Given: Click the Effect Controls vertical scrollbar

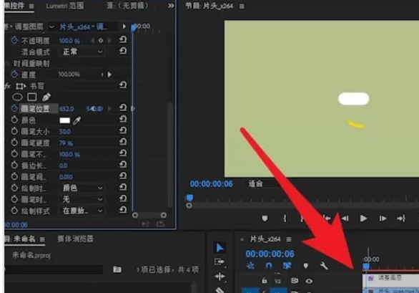Looking at the screenshot, I should 170,155.
